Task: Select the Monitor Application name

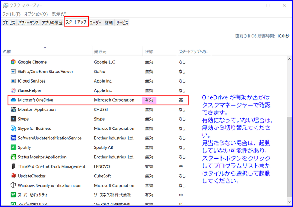Action: [x=37, y=110]
